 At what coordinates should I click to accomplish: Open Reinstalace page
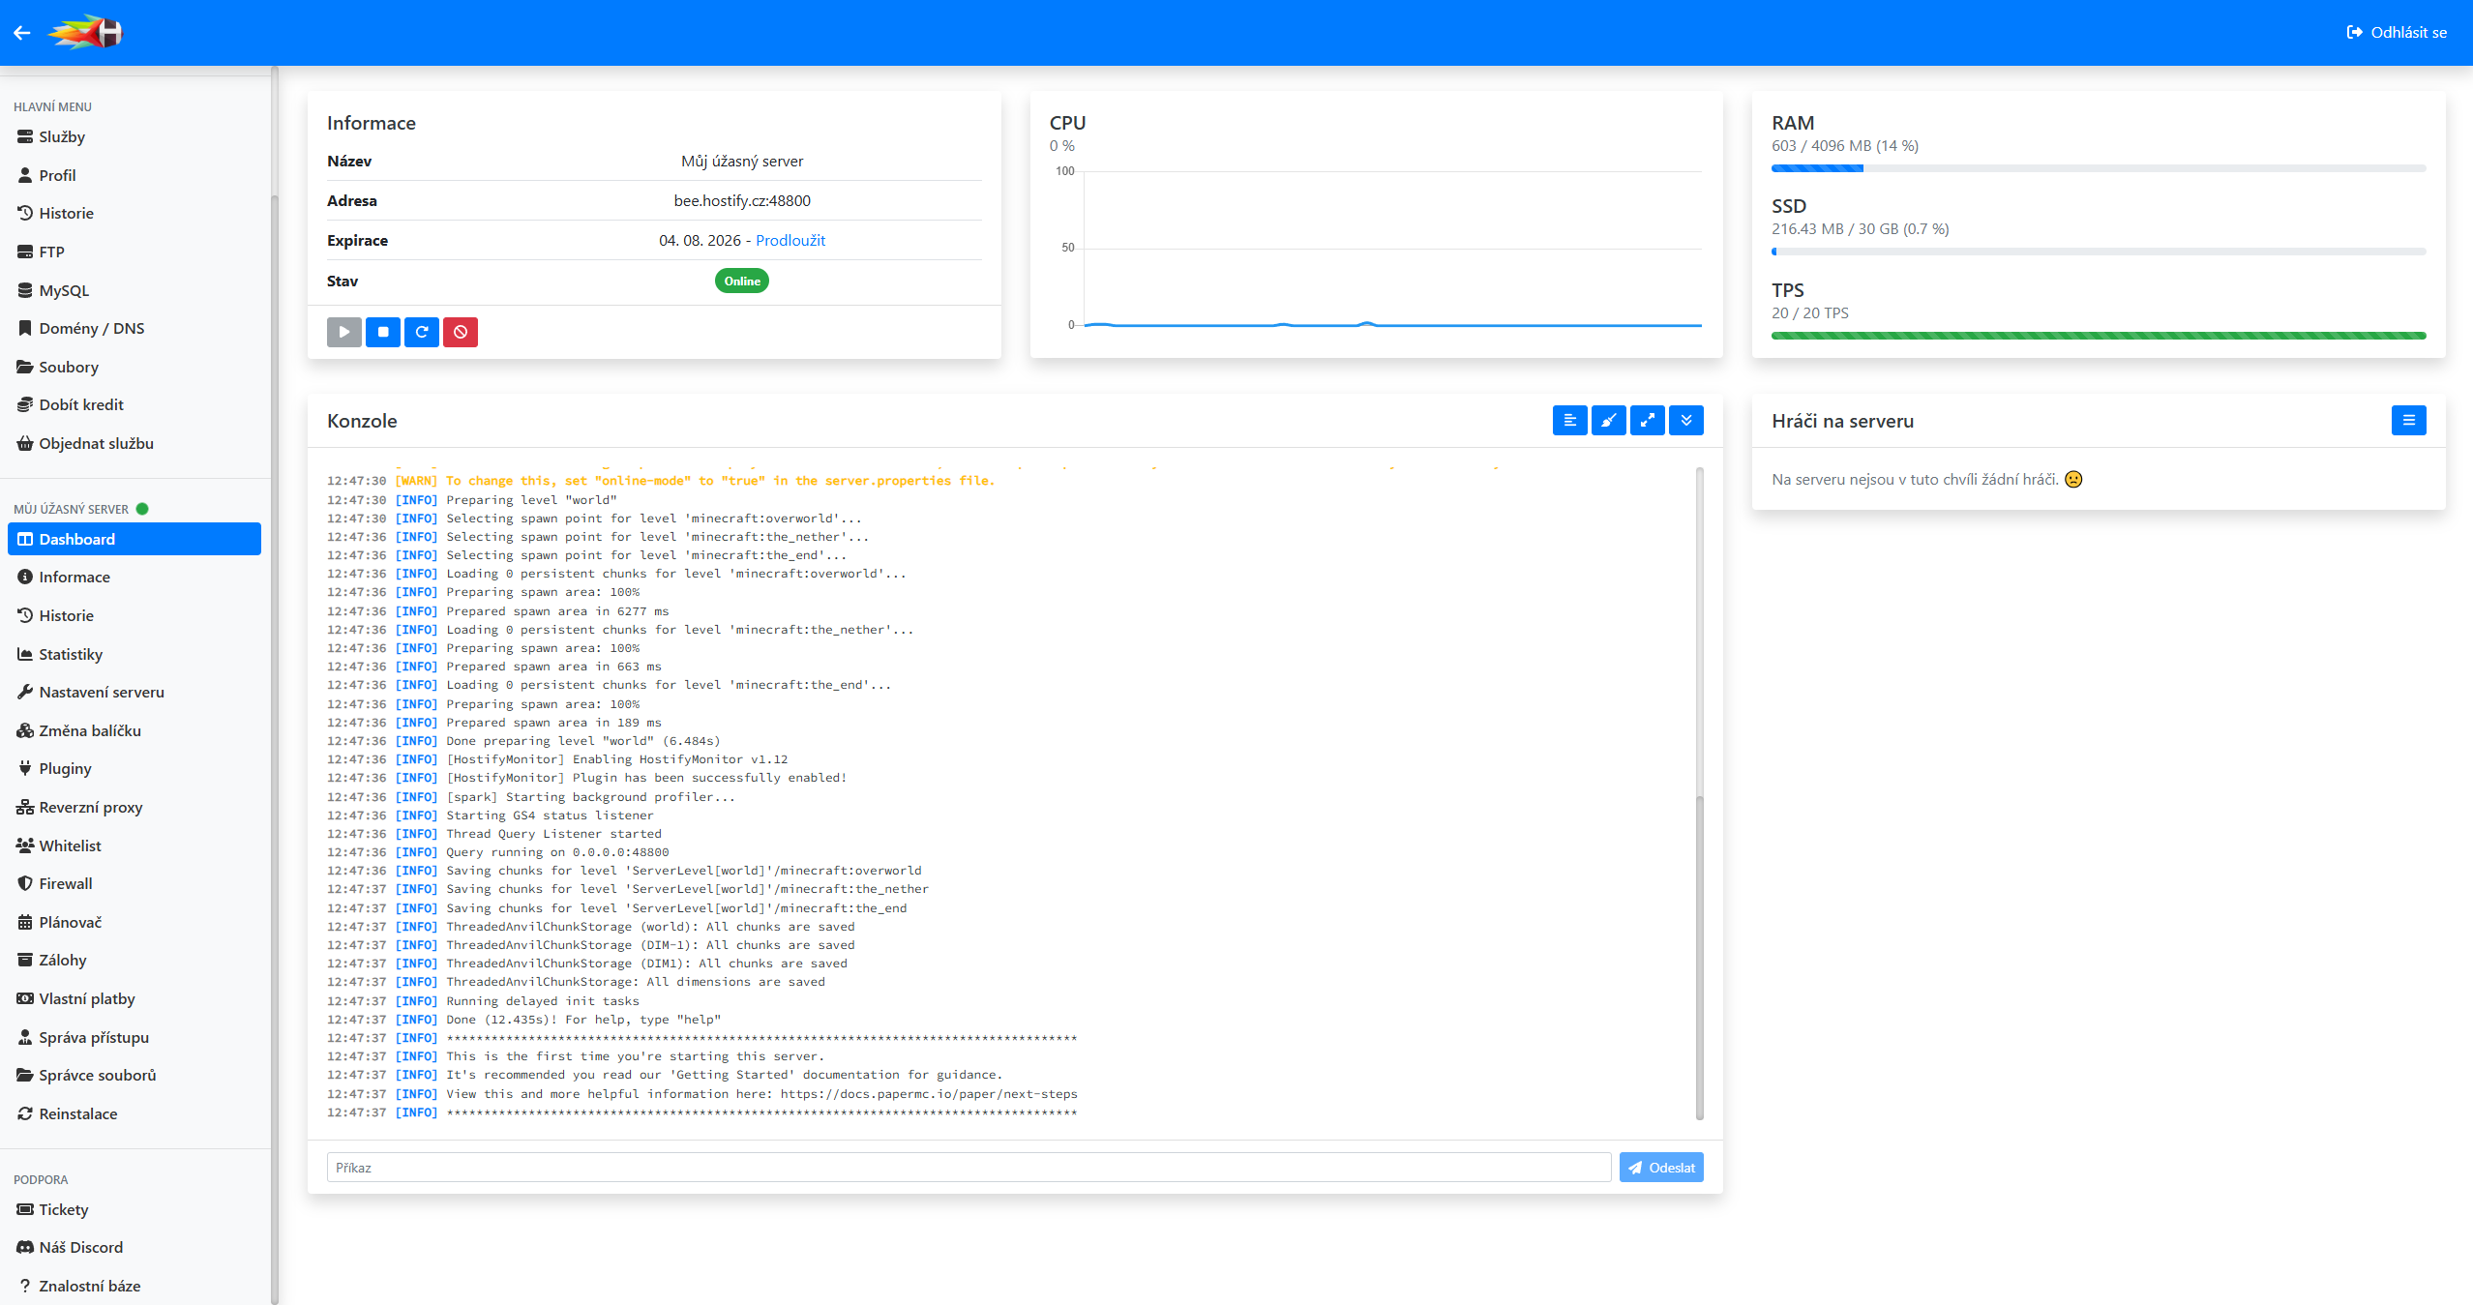pyautogui.click(x=134, y=1113)
